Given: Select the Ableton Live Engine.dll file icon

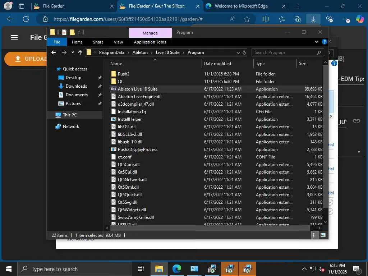Looking at the screenshot, I should [114, 96].
